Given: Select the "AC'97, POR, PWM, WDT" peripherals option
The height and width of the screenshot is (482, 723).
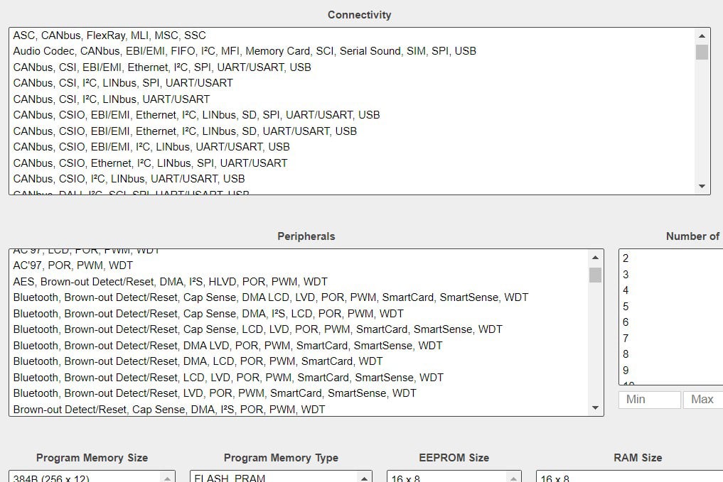Looking at the screenshot, I should [85, 264].
